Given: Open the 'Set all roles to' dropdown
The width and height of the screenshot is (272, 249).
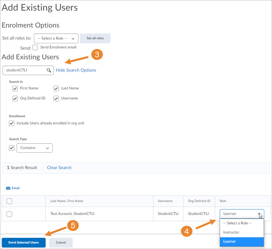Looking at the screenshot, I should 56,38.
